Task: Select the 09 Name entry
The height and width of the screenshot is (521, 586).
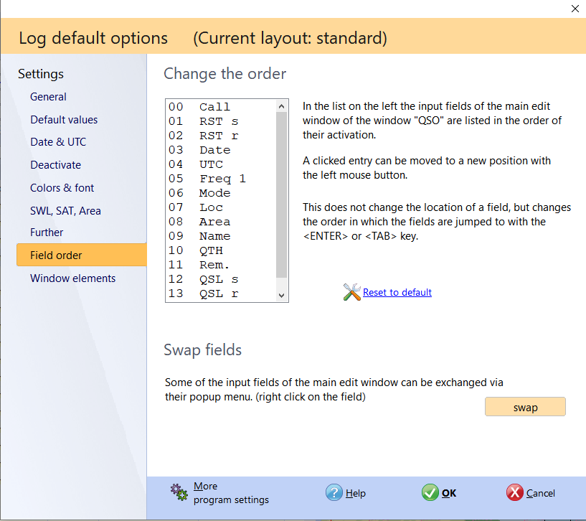Action: point(221,236)
